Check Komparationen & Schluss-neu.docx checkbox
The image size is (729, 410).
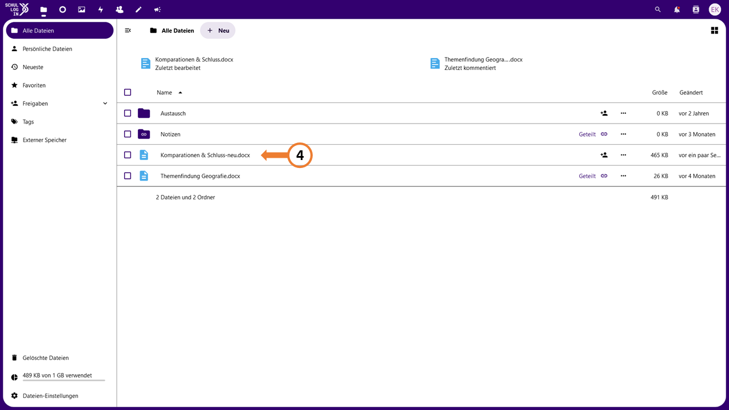point(128,155)
